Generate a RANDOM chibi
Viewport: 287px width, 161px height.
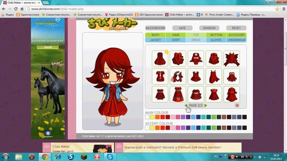coord(209,28)
